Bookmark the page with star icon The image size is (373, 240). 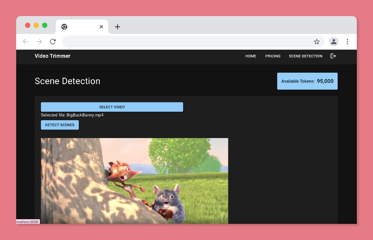[x=317, y=42]
